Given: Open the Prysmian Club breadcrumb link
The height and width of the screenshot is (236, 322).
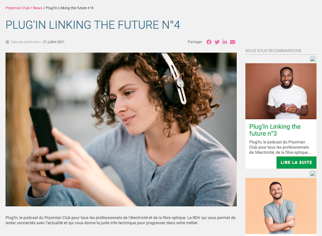Looking at the screenshot, I should click(17, 8).
